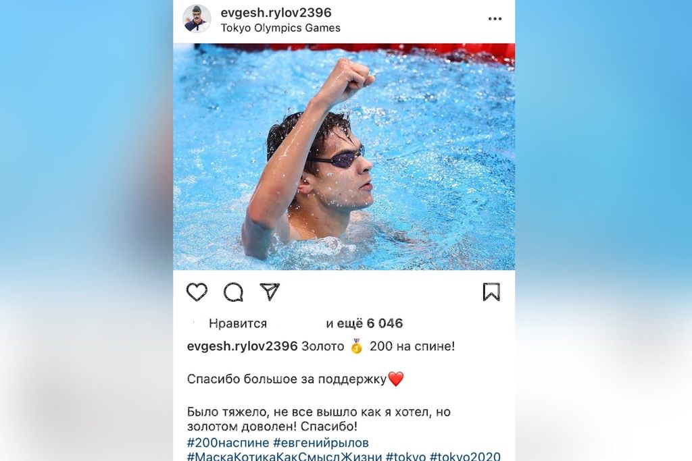The height and width of the screenshot is (461, 692).
Task: Open the hashtag #МаскаКотикаКакСмыслЖизни
Action: 285,456
